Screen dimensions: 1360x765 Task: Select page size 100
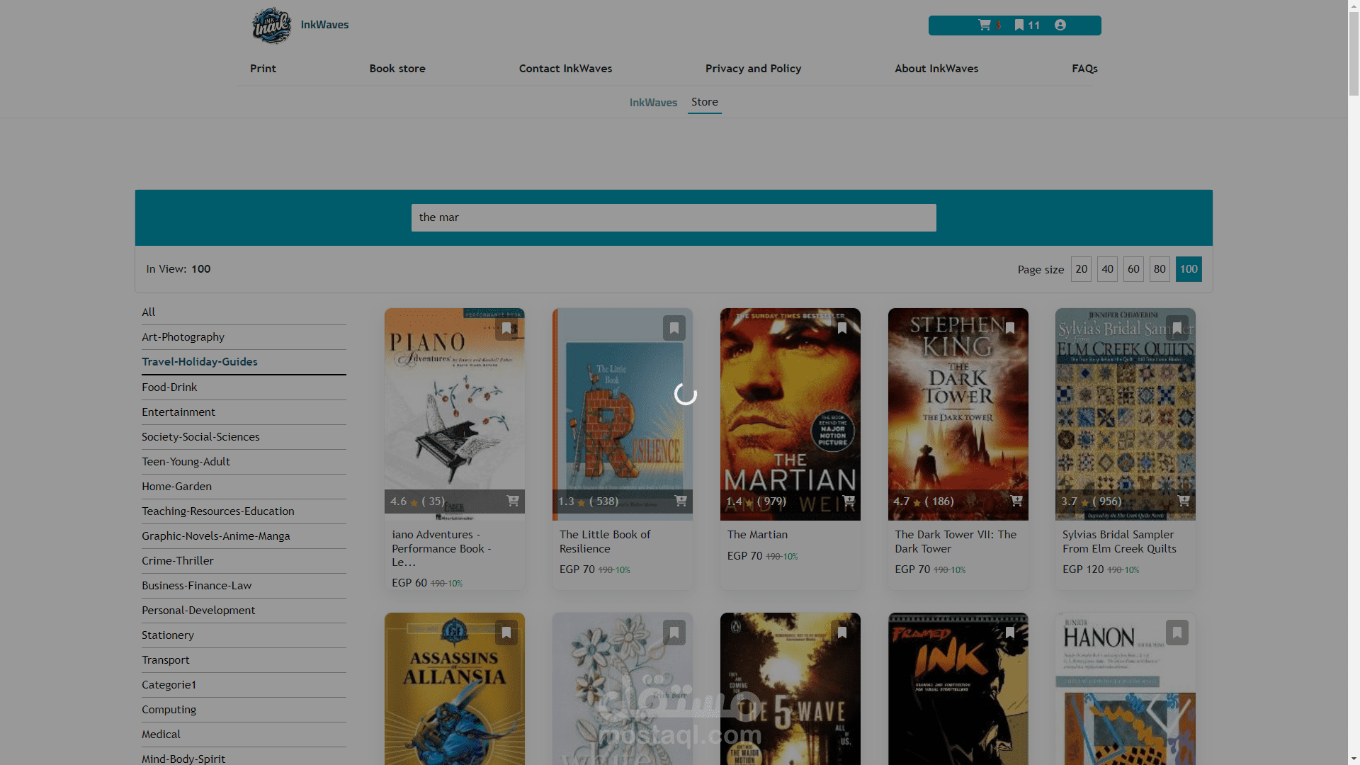tap(1189, 269)
